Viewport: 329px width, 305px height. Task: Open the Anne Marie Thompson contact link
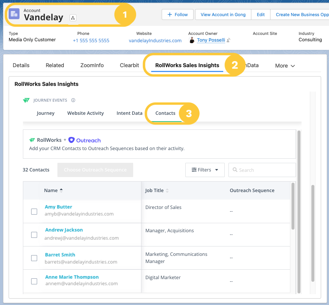pos(72,277)
